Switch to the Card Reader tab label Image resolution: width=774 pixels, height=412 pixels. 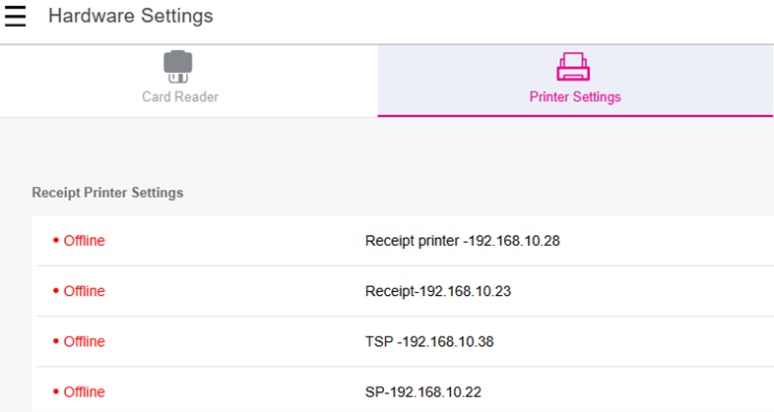pyautogui.click(x=178, y=96)
